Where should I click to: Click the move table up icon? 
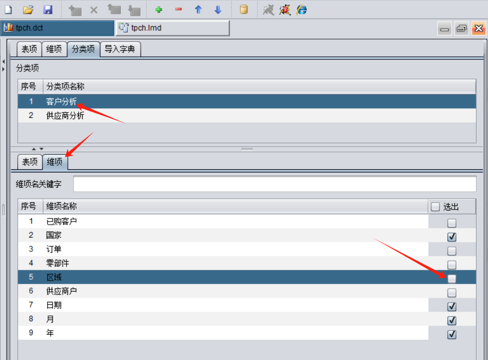tap(114, 9)
